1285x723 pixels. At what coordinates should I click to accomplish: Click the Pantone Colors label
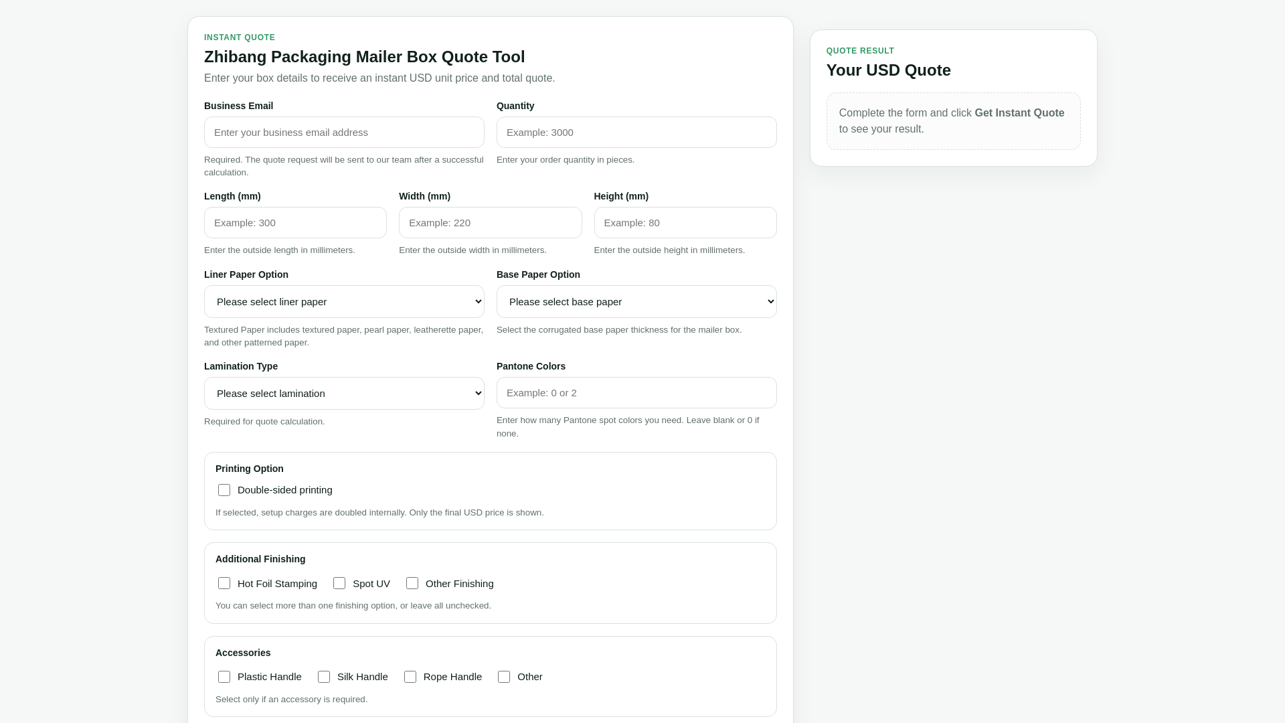531,366
